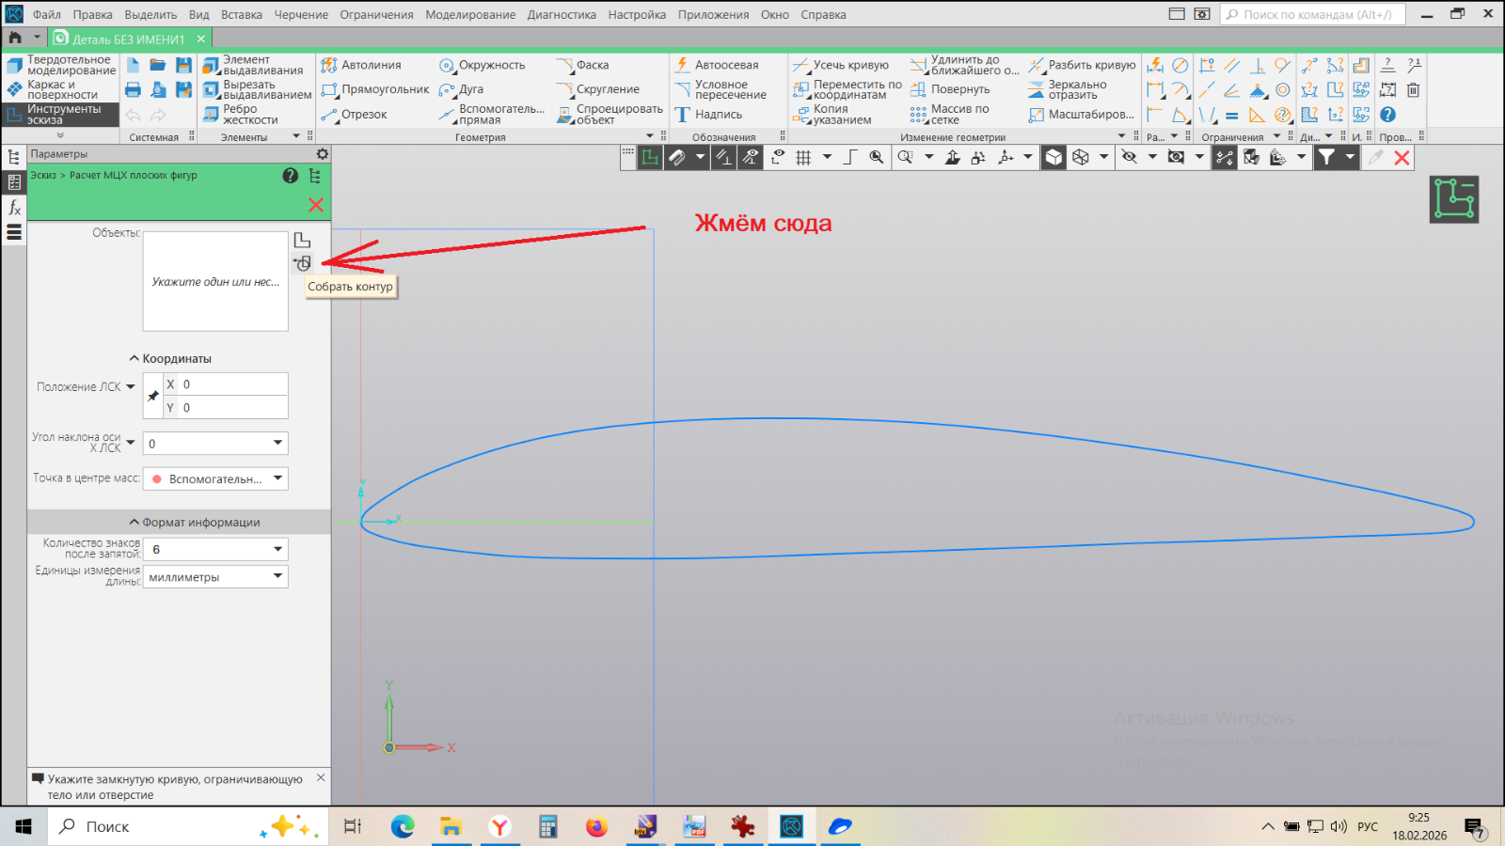Activate the Усечь кривую trim tool
This screenshot has width=1505, height=846.
pyautogui.click(x=841, y=65)
